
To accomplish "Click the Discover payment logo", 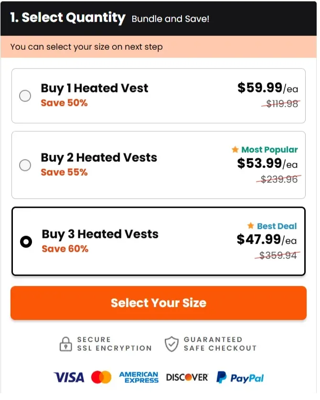I will [187, 377].
